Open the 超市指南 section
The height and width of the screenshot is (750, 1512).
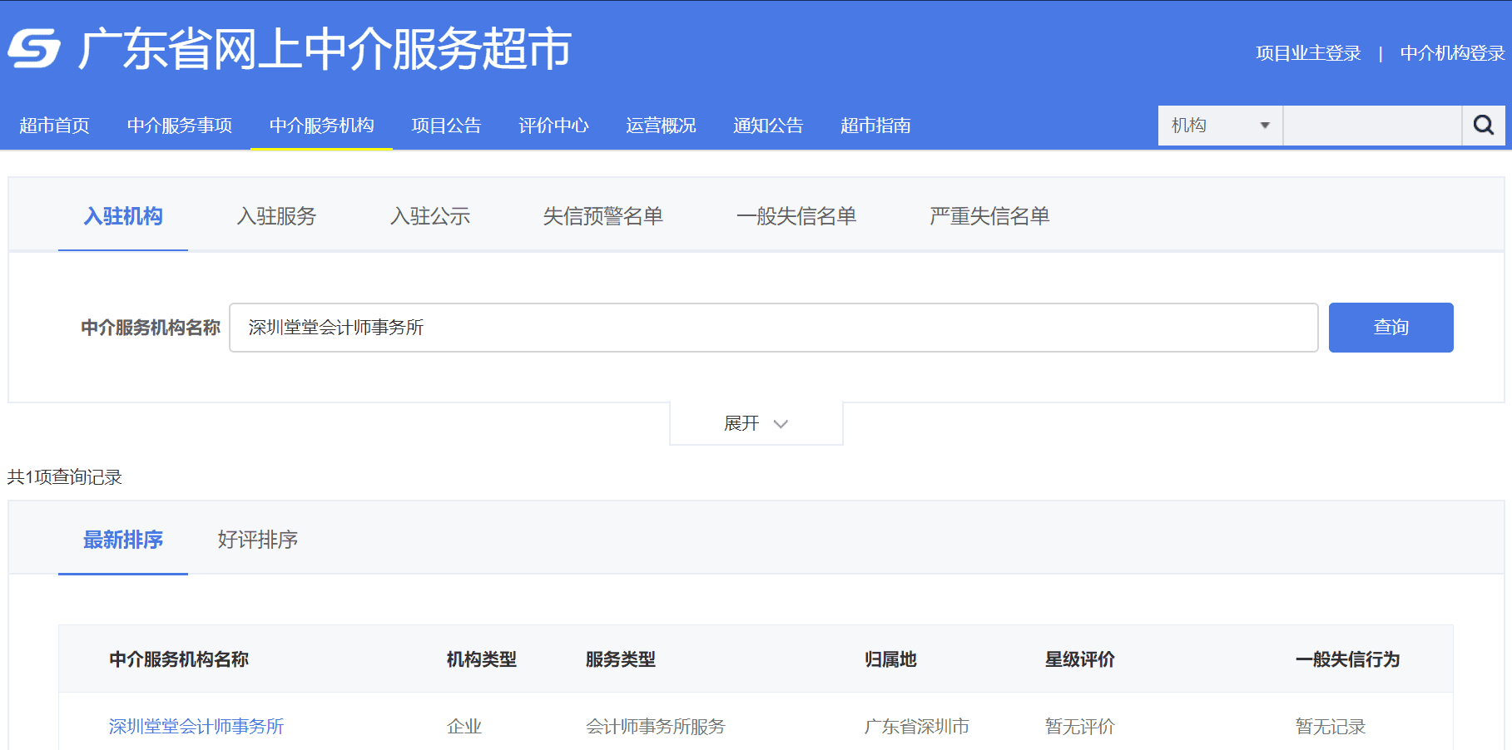coord(875,125)
